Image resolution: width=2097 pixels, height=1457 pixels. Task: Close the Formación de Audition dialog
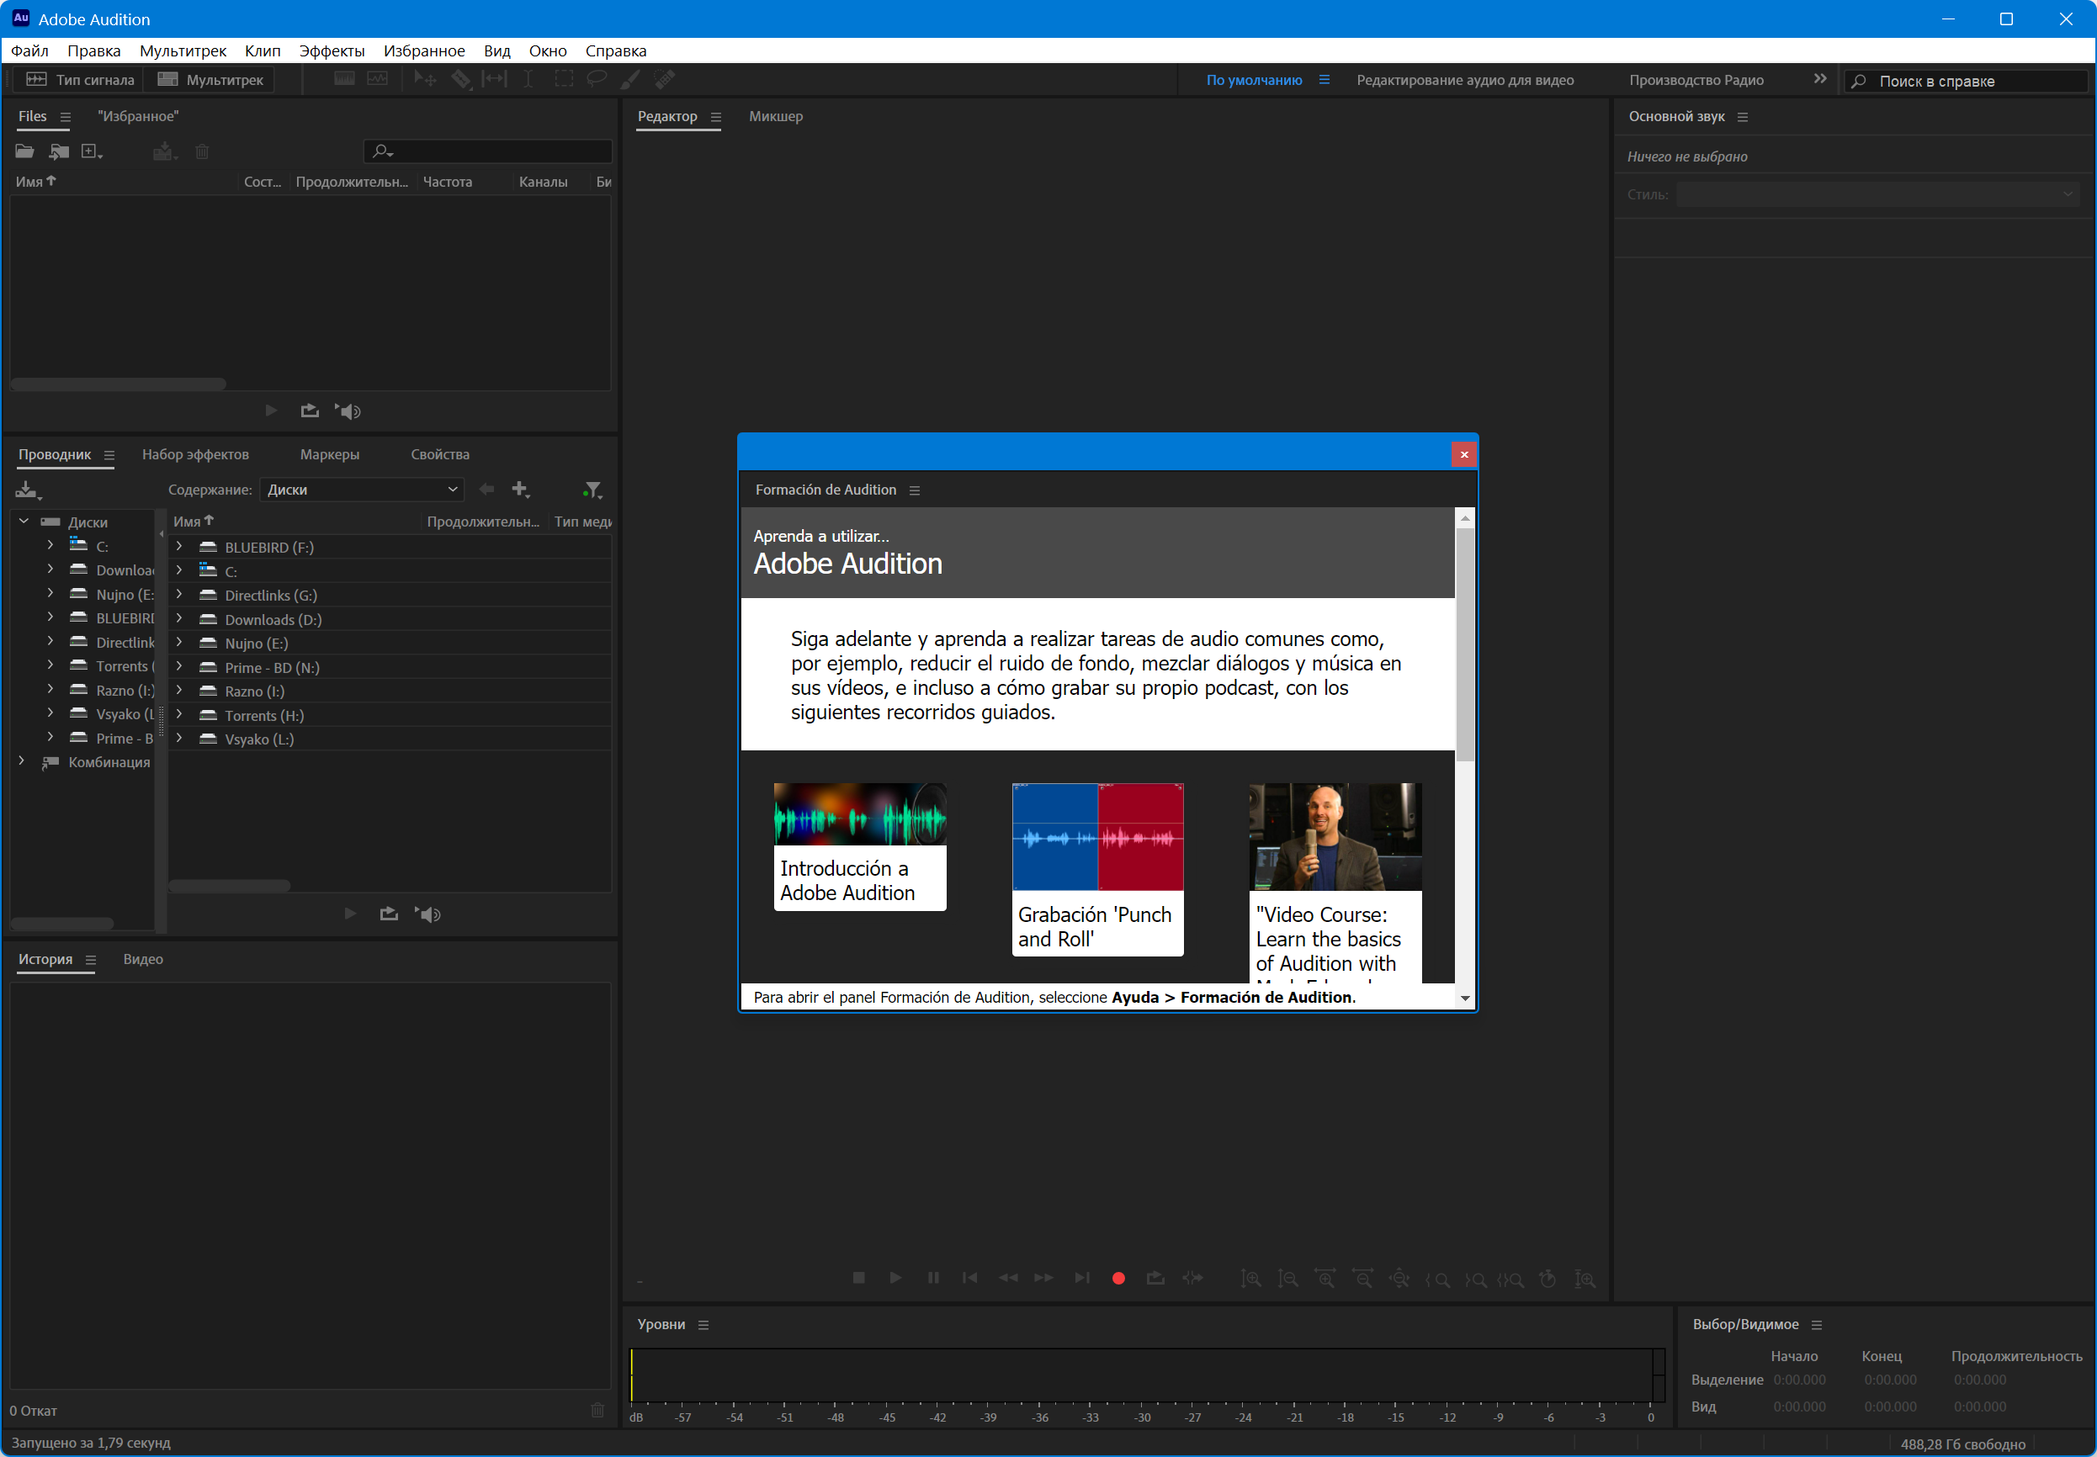1463,454
